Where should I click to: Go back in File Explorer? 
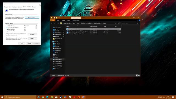pos(52,23)
